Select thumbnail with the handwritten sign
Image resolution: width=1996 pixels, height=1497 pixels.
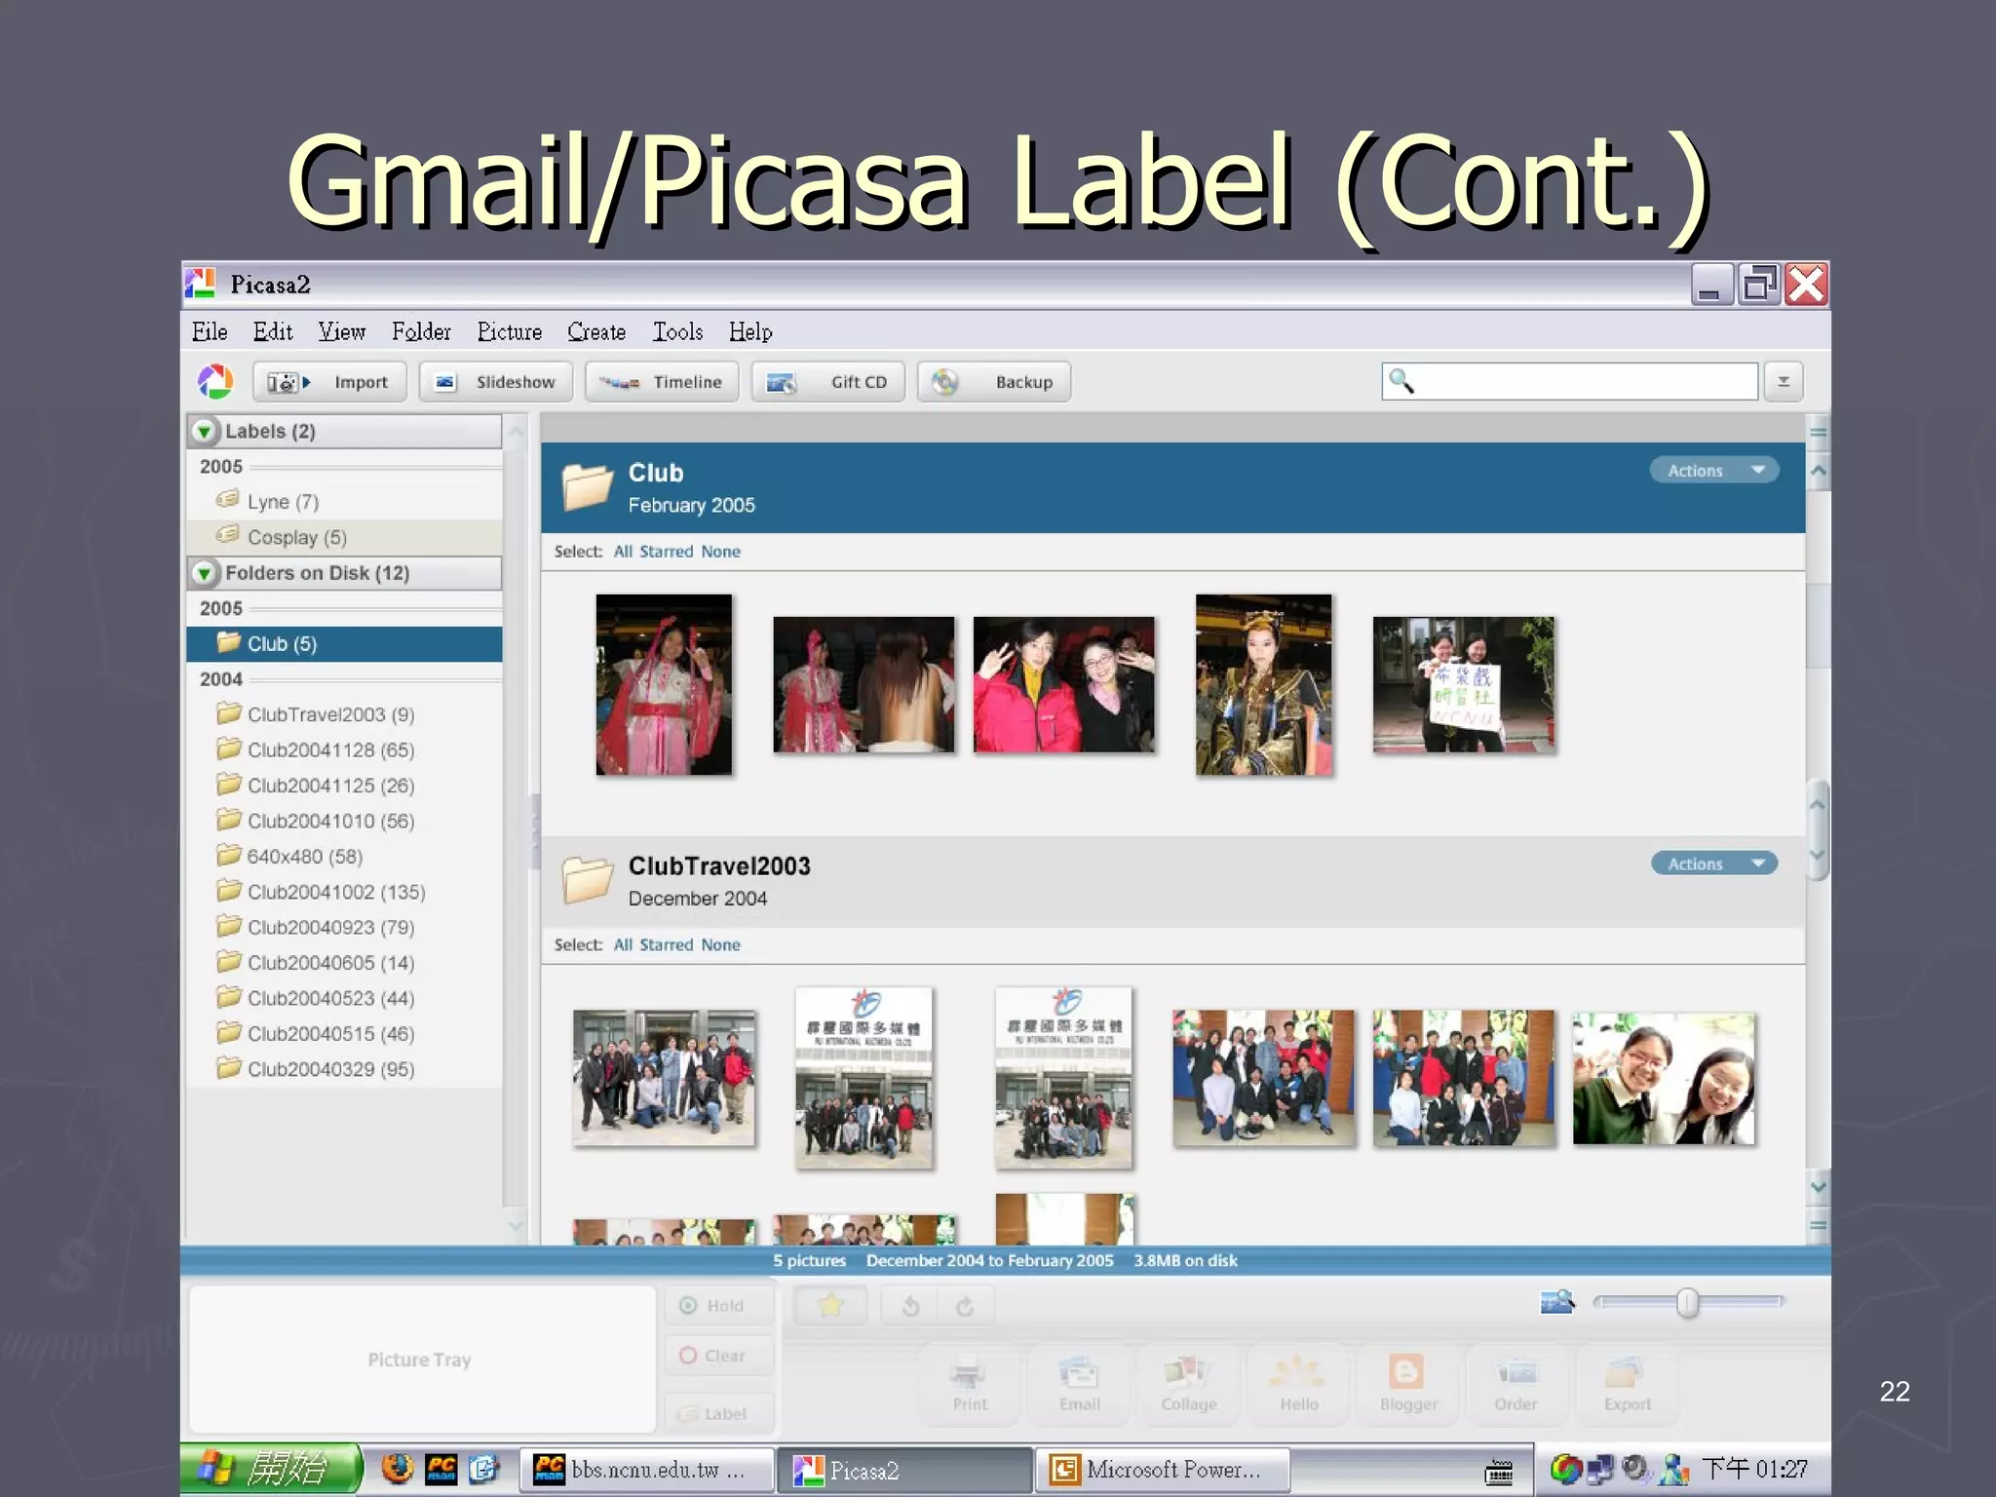pyautogui.click(x=1464, y=684)
